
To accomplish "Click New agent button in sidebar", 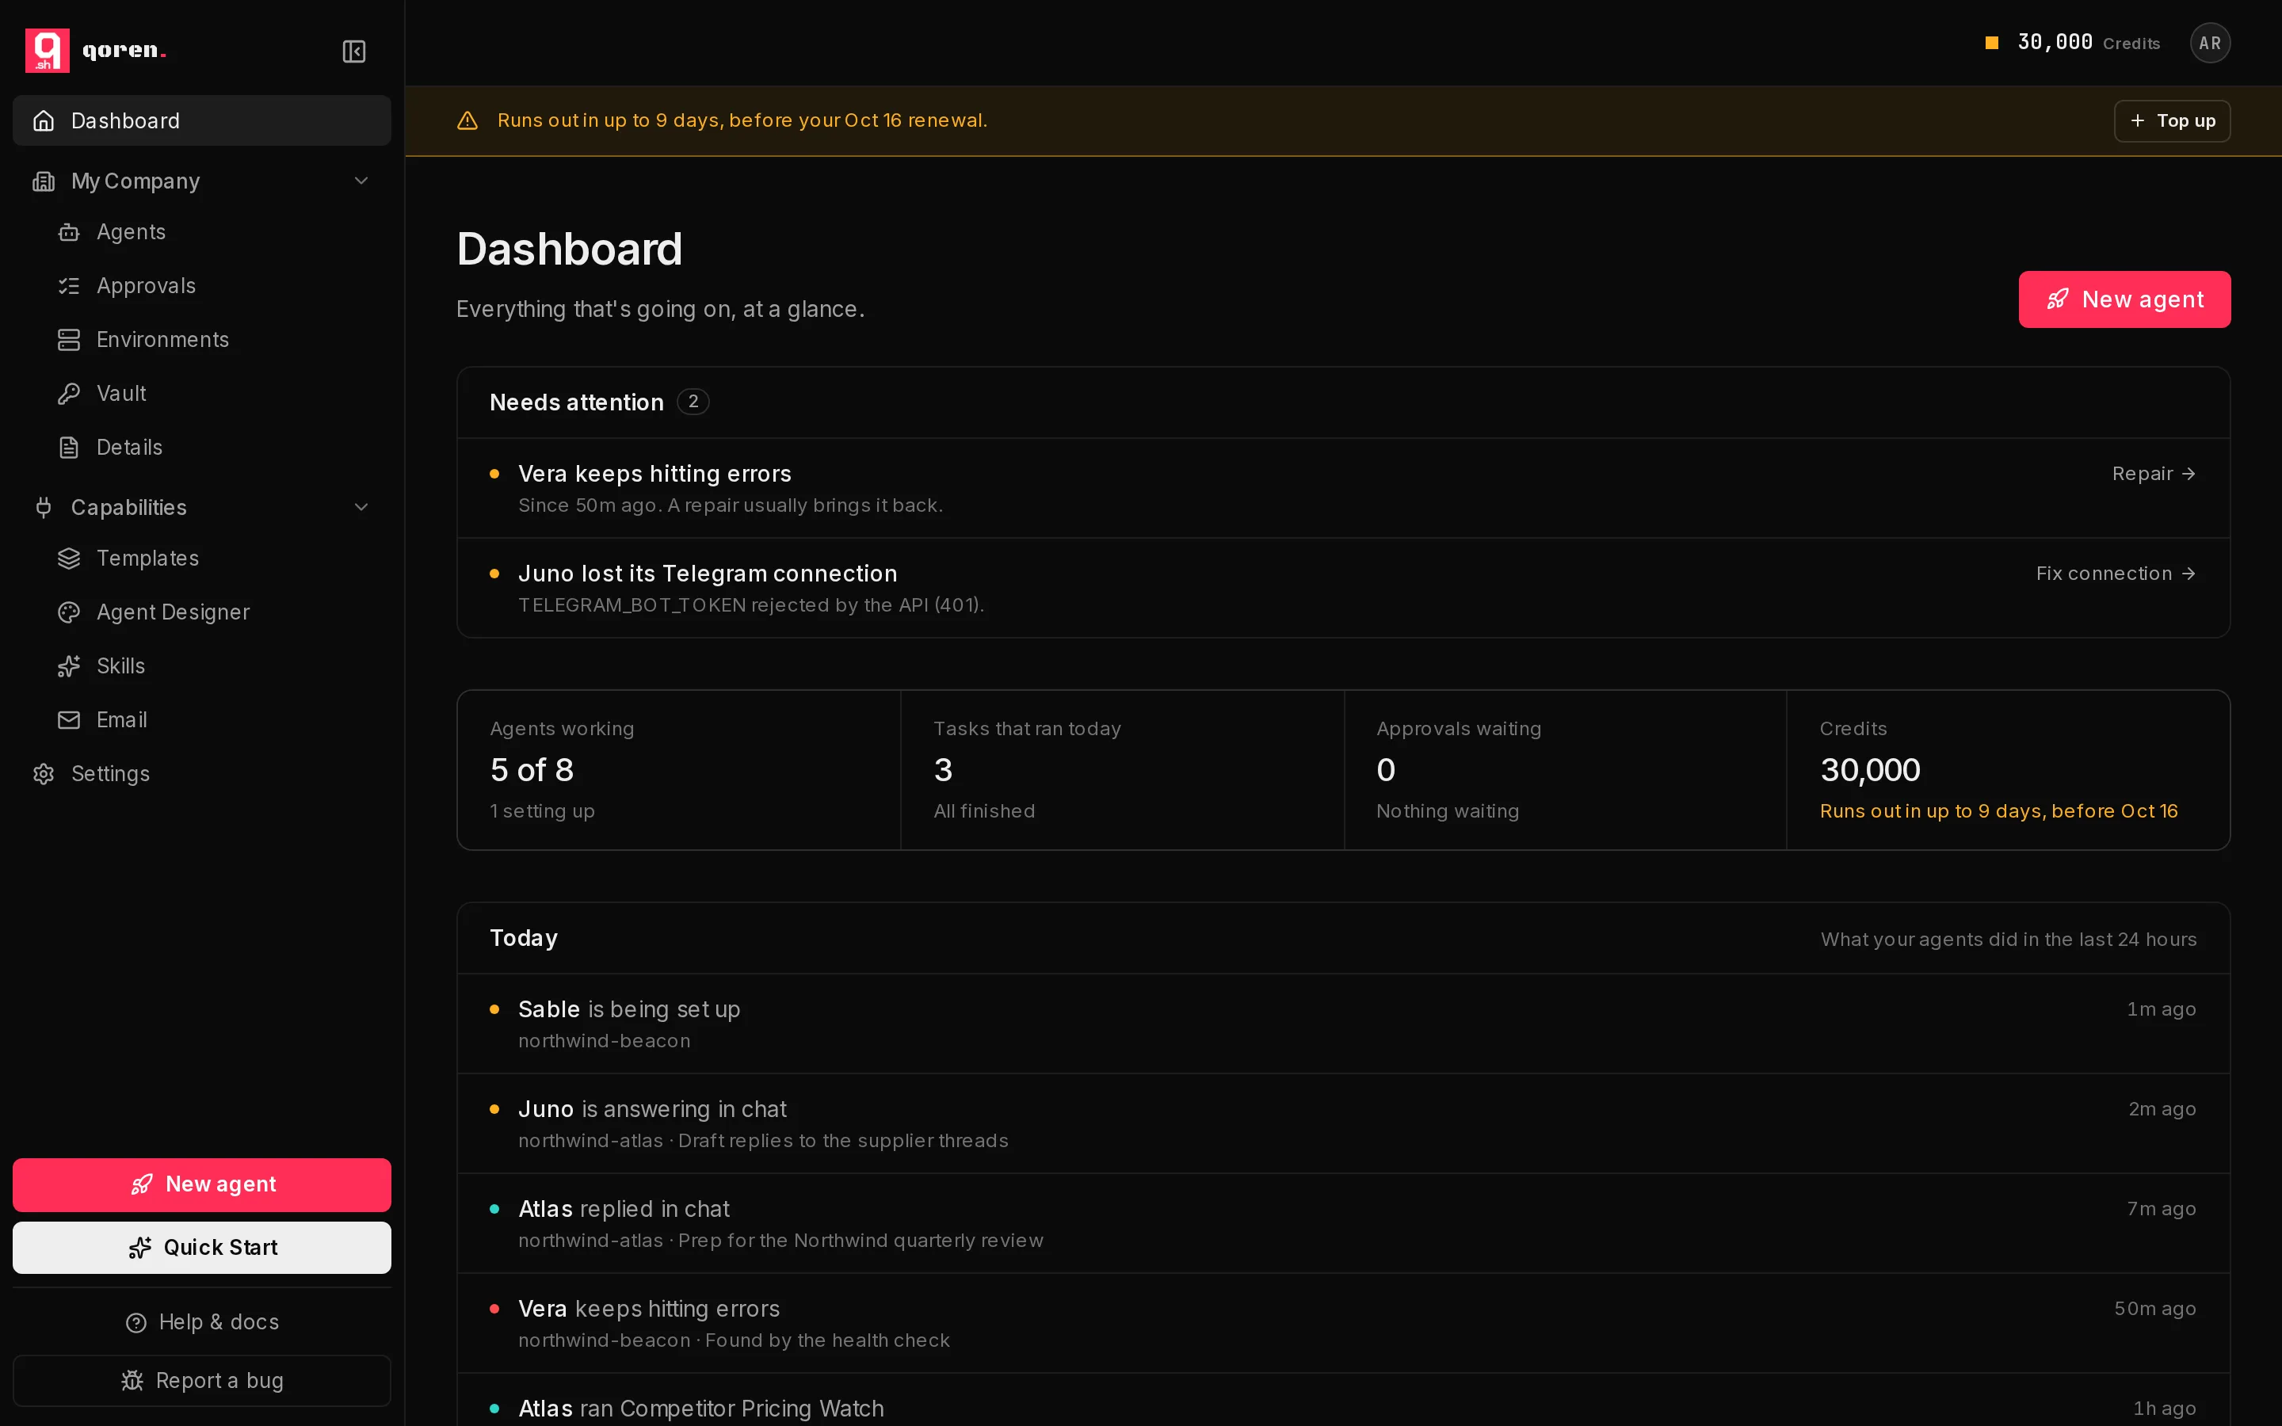I will click(202, 1184).
